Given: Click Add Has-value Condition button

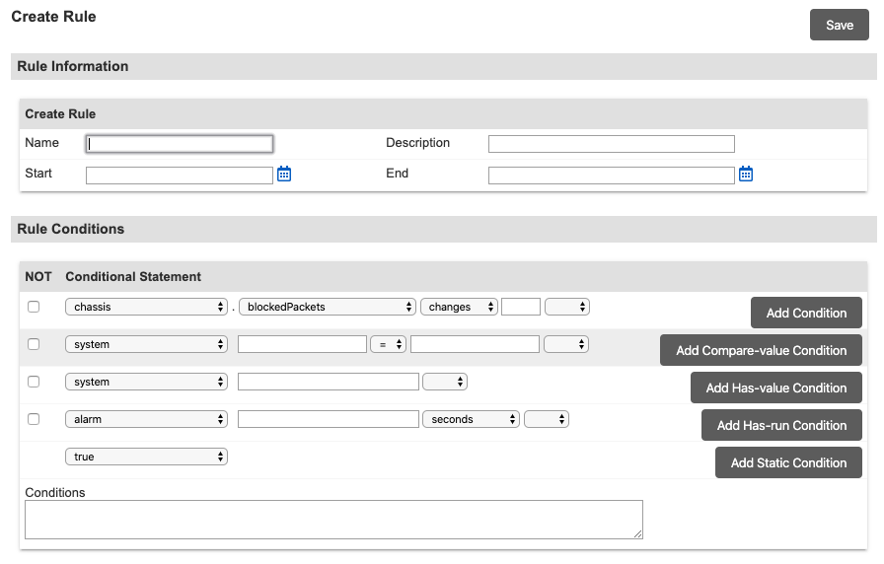Looking at the screenshot, I should (776, 388).
